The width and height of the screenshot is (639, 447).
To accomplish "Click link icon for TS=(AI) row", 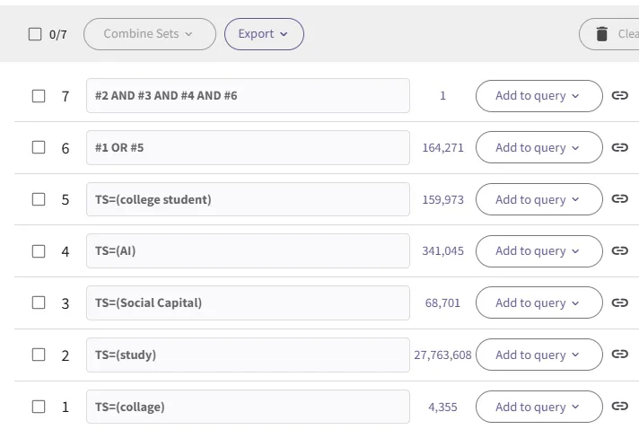I will pyautogui.click(x=619, y=251).
